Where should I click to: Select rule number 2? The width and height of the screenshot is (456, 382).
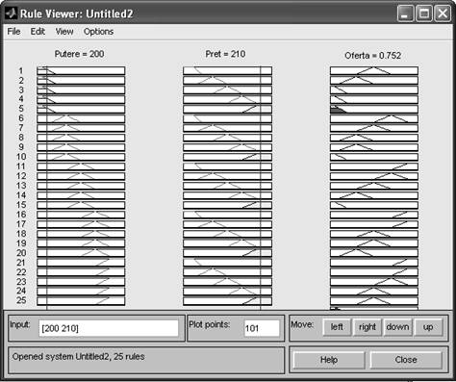coord(21,80)
